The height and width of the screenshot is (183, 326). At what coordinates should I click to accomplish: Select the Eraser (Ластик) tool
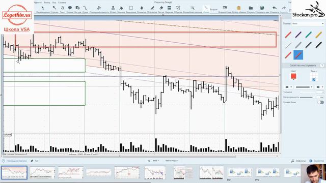(161, 9)
